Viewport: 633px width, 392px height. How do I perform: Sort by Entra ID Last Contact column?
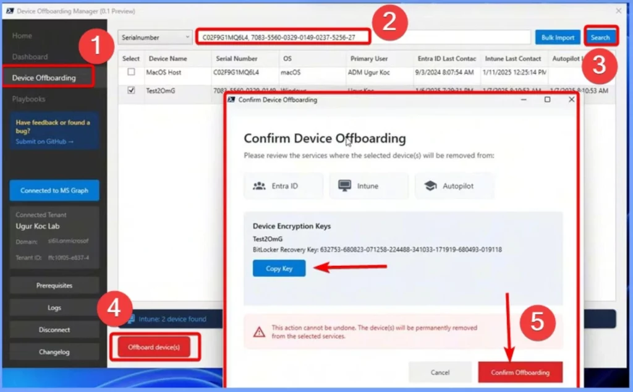(x=446, y=59)
